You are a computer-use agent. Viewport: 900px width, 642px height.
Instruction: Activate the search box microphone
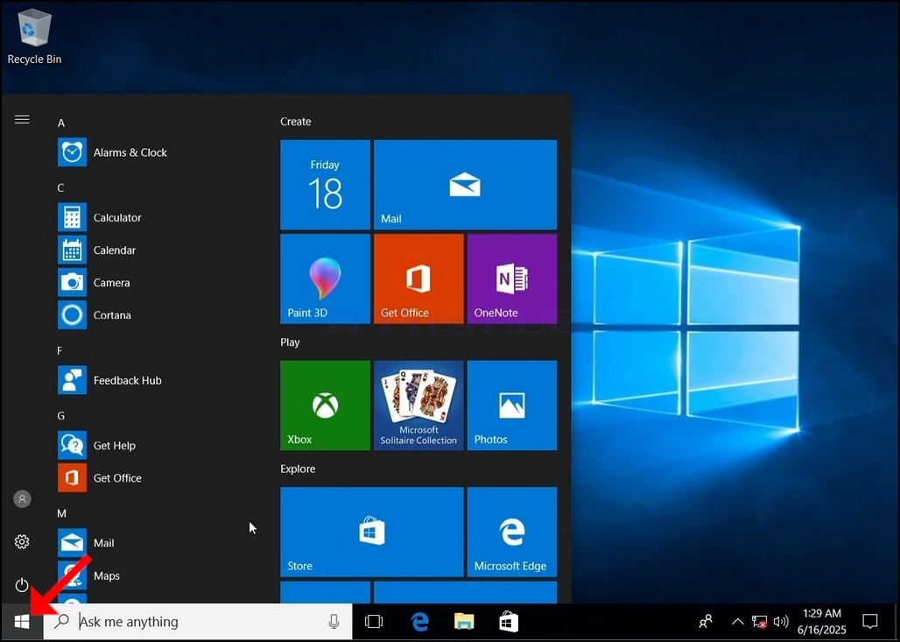(x=334, y=621)
